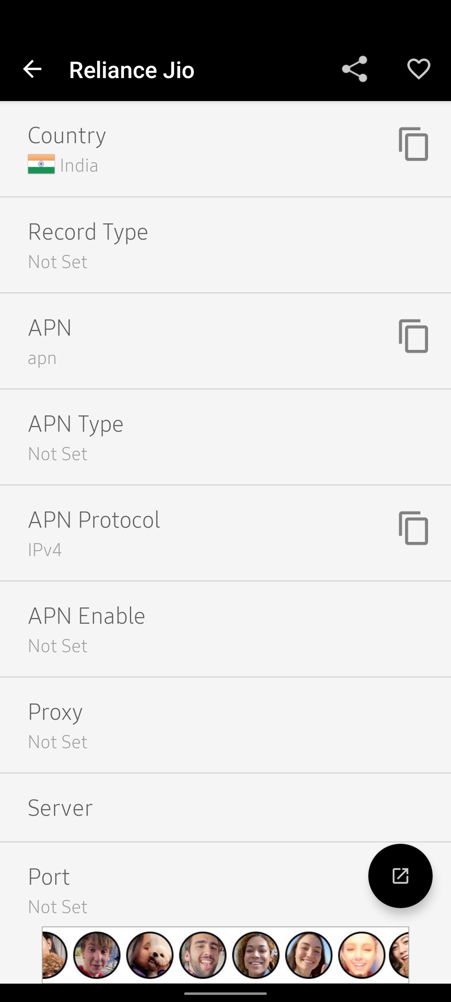Share the Reliance Jio APN details
Viewport: 451px width, 1002px height.
pos(355,69)
